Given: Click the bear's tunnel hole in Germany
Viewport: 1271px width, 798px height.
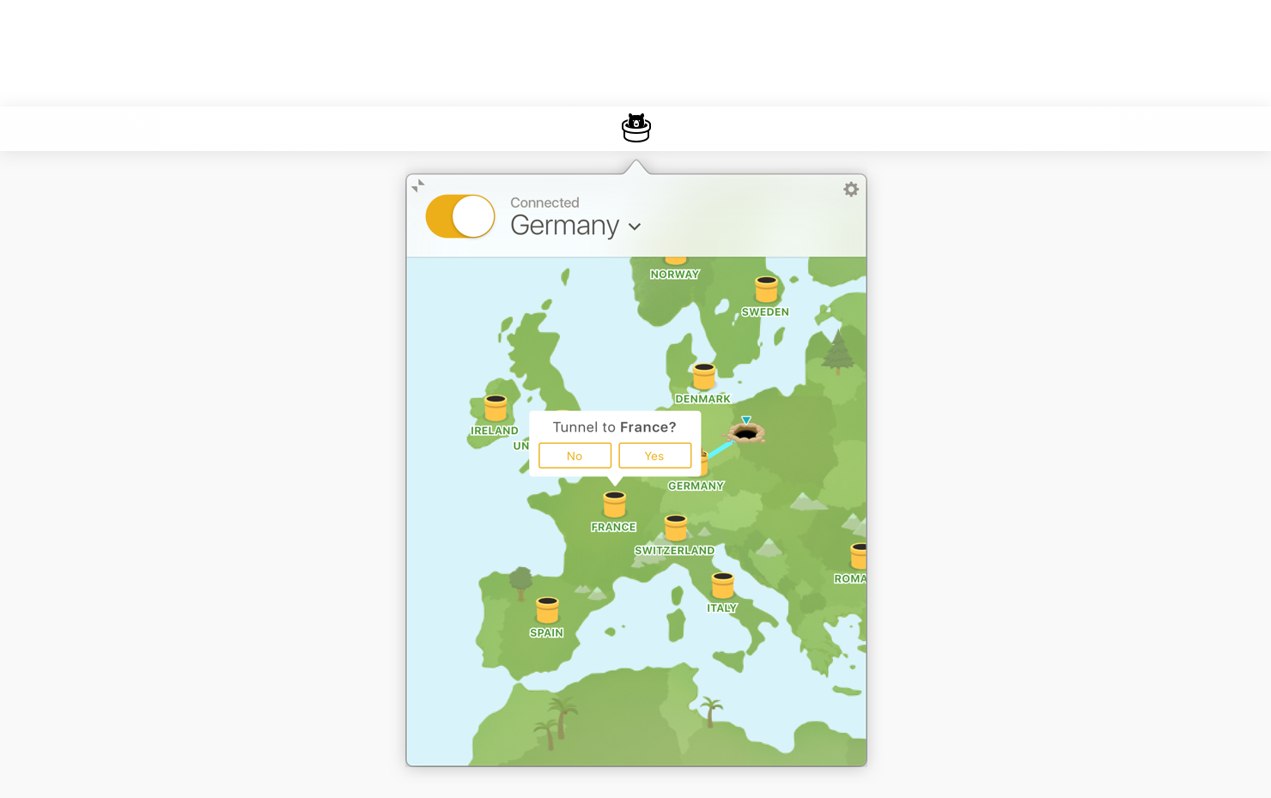Looking at the screenshot, I should [x=746, y=432].
